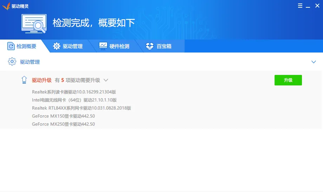Open the hamburger main menu icon
This screenshot has width=323, height=195.
click(x=300, y=6)
